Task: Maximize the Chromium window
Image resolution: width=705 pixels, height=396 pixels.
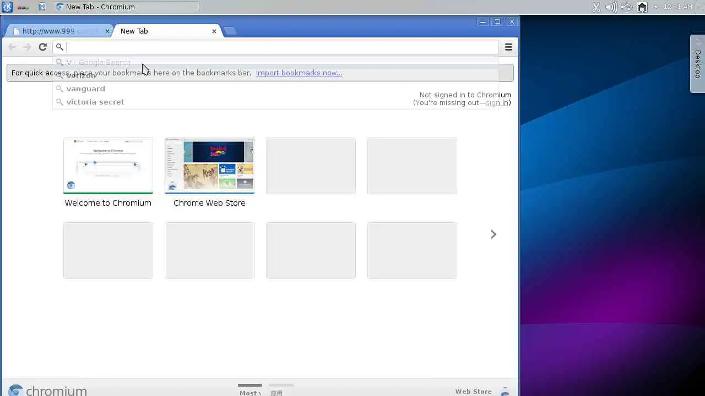Action: point(497,22)
